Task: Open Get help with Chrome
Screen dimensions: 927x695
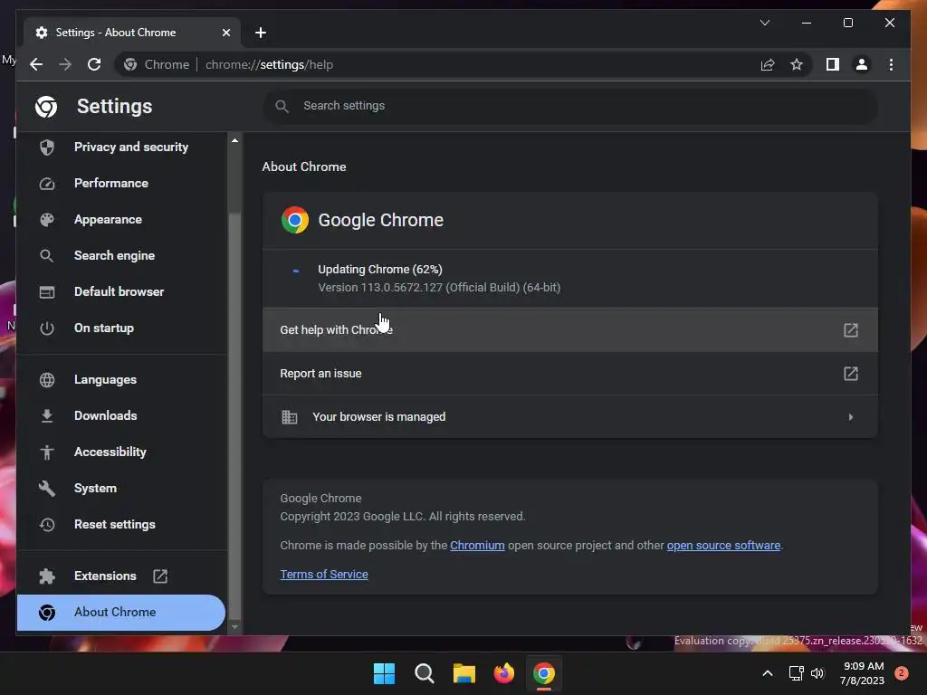Action: [570, 329]
